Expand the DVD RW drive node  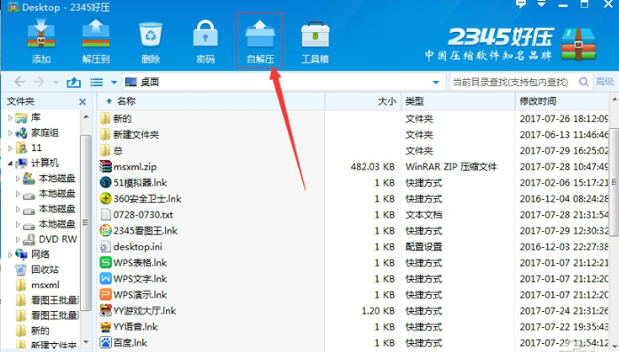click(x=18, y=239)
